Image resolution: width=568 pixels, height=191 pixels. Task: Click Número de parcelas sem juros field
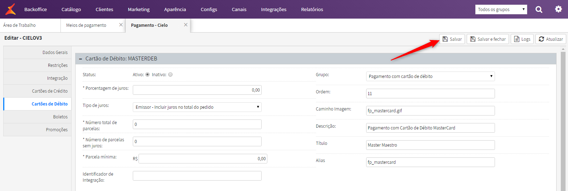[x=197, y=141]
